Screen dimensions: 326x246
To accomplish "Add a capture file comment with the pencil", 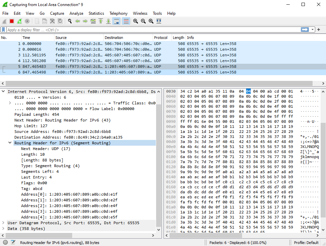I will 12,242.
